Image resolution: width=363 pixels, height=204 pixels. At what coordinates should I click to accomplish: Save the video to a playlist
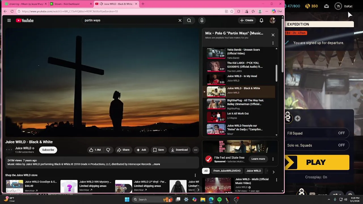(x=159, y=150)
